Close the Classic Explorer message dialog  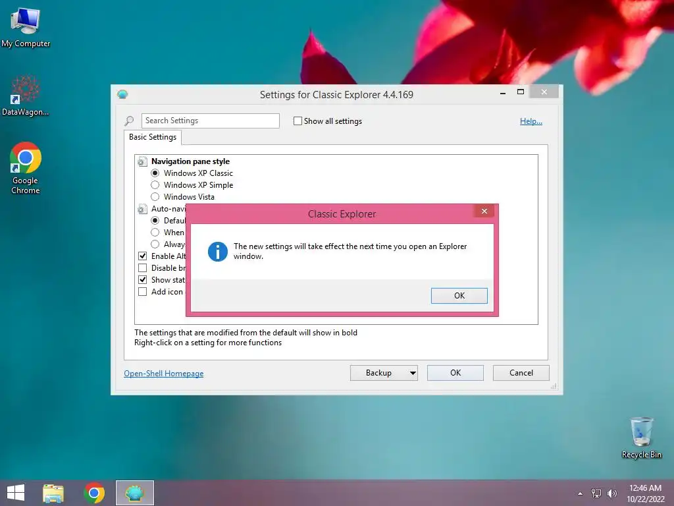[x=484, y=211]
